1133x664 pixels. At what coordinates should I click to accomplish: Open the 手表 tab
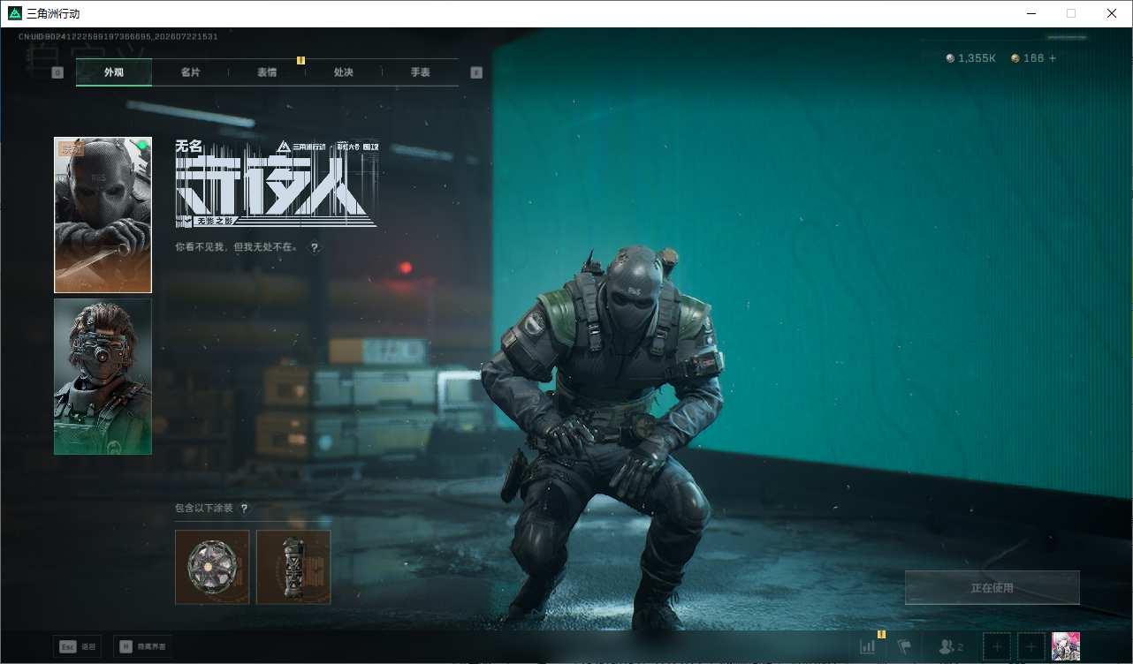(x=420, y=72)
